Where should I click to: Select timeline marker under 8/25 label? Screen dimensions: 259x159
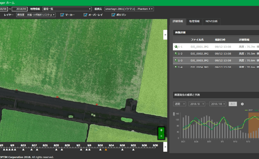pyautogui.click(x=56, y=149)
